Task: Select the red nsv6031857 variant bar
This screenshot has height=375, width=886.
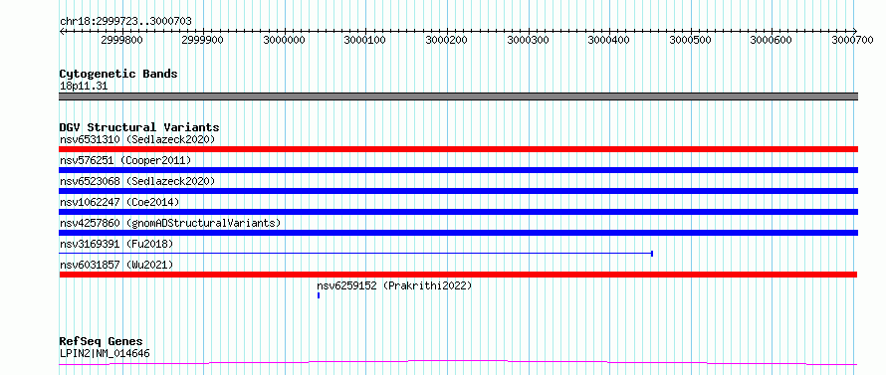Action: coord(458,275)
